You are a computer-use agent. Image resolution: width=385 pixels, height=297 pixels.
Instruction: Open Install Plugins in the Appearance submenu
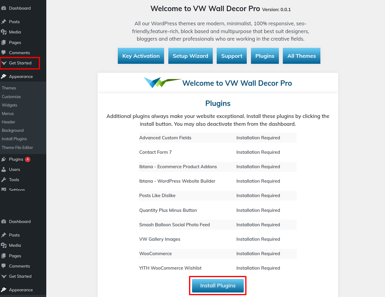(14, 139)
